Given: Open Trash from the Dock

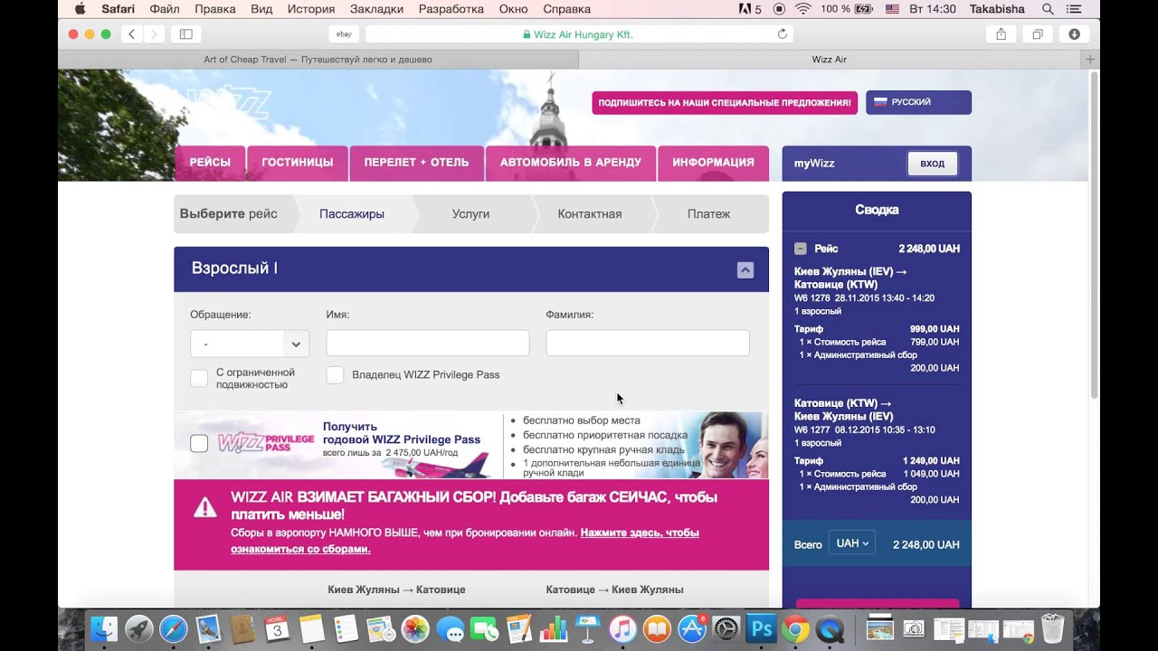Looking at the screenshot, I should [1052, 629].
